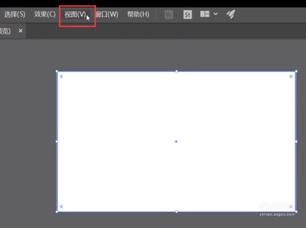Image resolution: width=306 pixels, height=228 pixels.
Task: Click the bottom-left corner radius widget
Action: (x=61, y=207)
